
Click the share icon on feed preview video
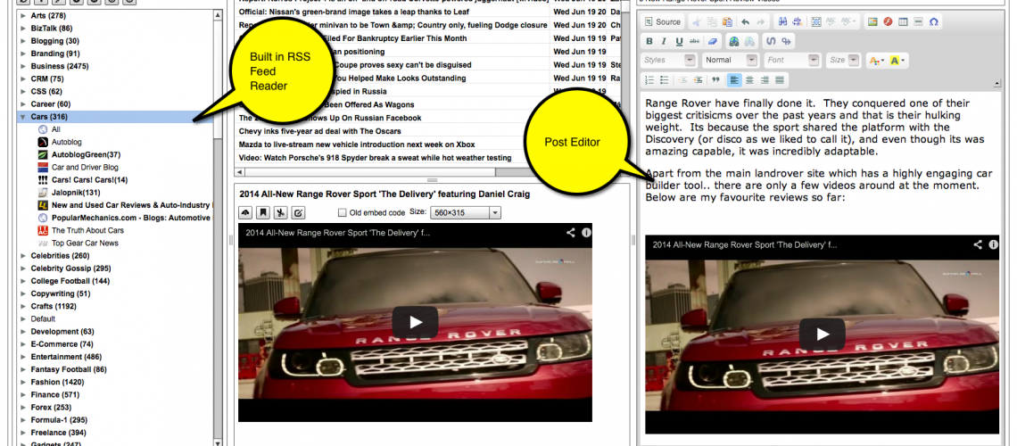[x=571, y=232]
